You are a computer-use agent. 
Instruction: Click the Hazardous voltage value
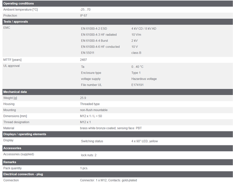click(x=144, y=79)
